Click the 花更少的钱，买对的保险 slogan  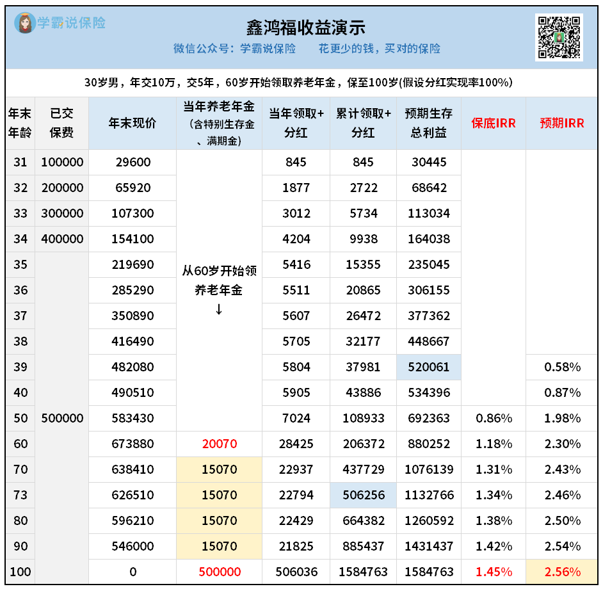click(x=380, y=49)
